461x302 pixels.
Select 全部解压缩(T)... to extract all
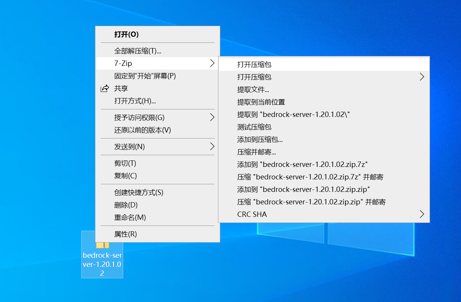tap(137, 51)
